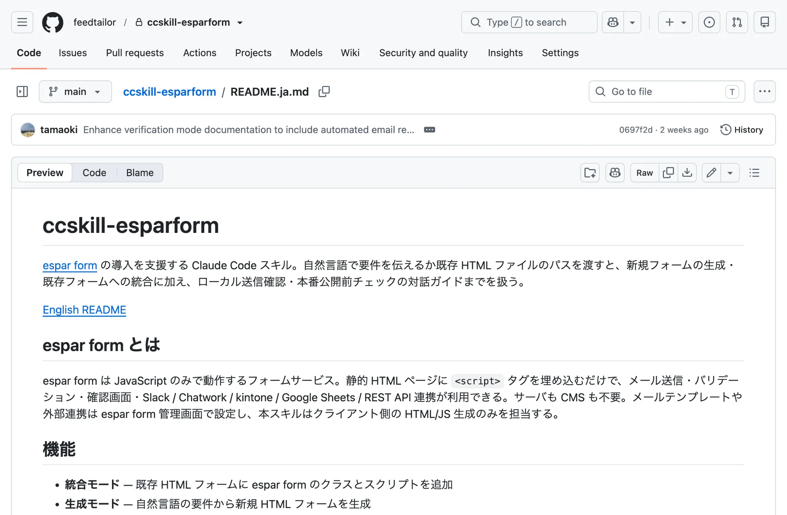This screenshot has height=515, width=787.
Task: Open the Settings tab
Action: point(560,53)
